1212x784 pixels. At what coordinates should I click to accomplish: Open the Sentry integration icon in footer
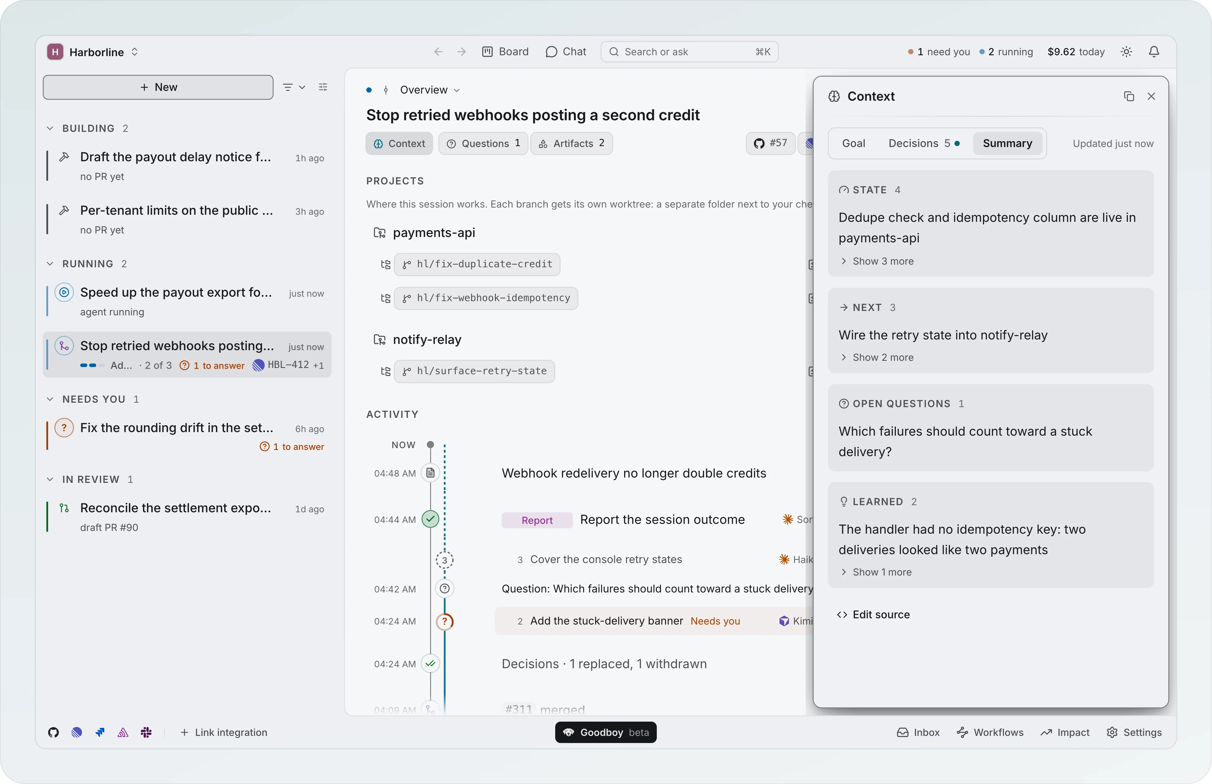pyautogui.click(x=123, y=732)
